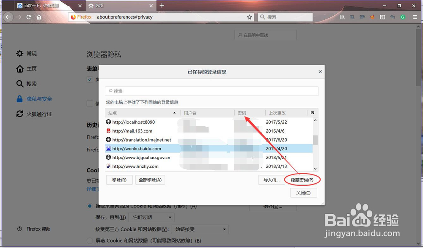Click the page refresh icon
Viewport: 423px width, 248px height.
[28, 17]
